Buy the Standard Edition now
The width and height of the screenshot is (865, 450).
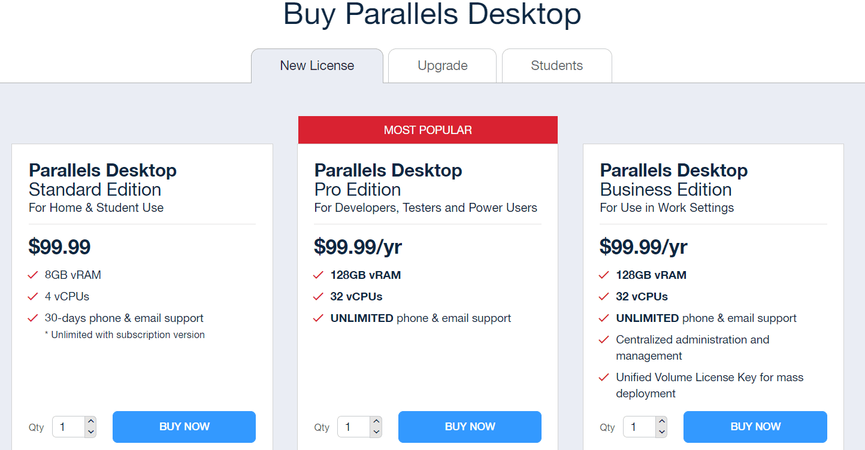click(x=184, y=427)
